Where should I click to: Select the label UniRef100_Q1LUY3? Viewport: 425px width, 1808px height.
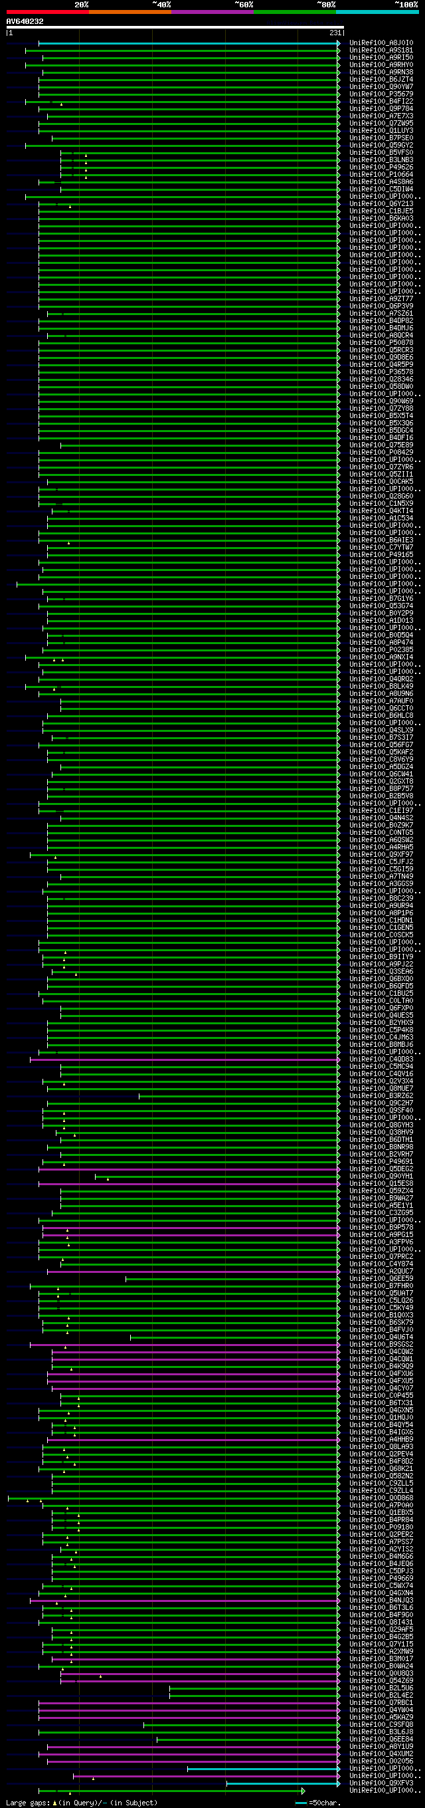click(x=382, y=130)
